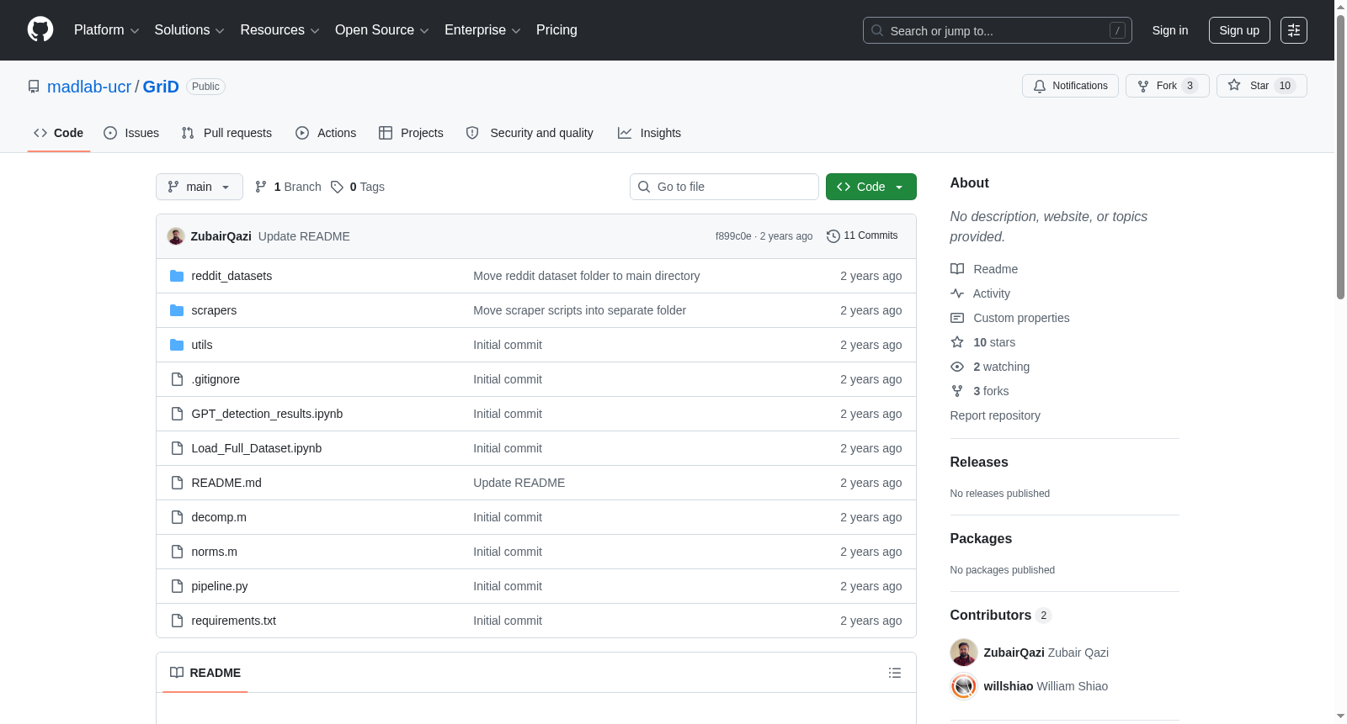This screenshot has height=724, width=1347.
Task: Click the fork icon next to 3 forks
Action: pos(957,391)
